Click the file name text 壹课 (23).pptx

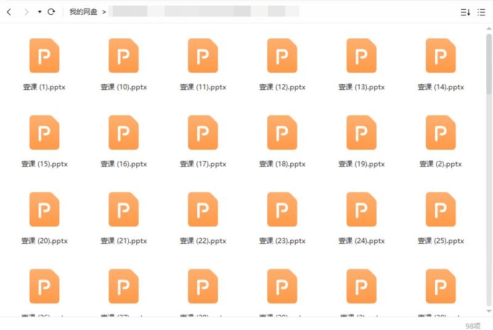coord(282,241)
